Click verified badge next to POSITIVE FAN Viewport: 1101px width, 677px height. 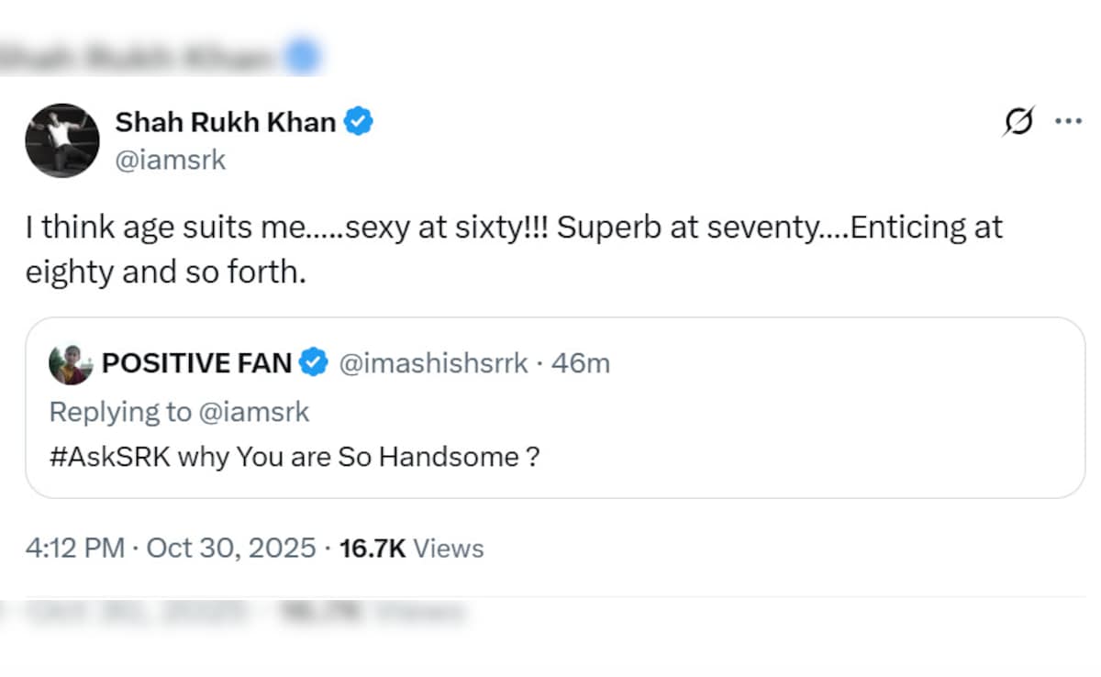[x=314, y=364]
